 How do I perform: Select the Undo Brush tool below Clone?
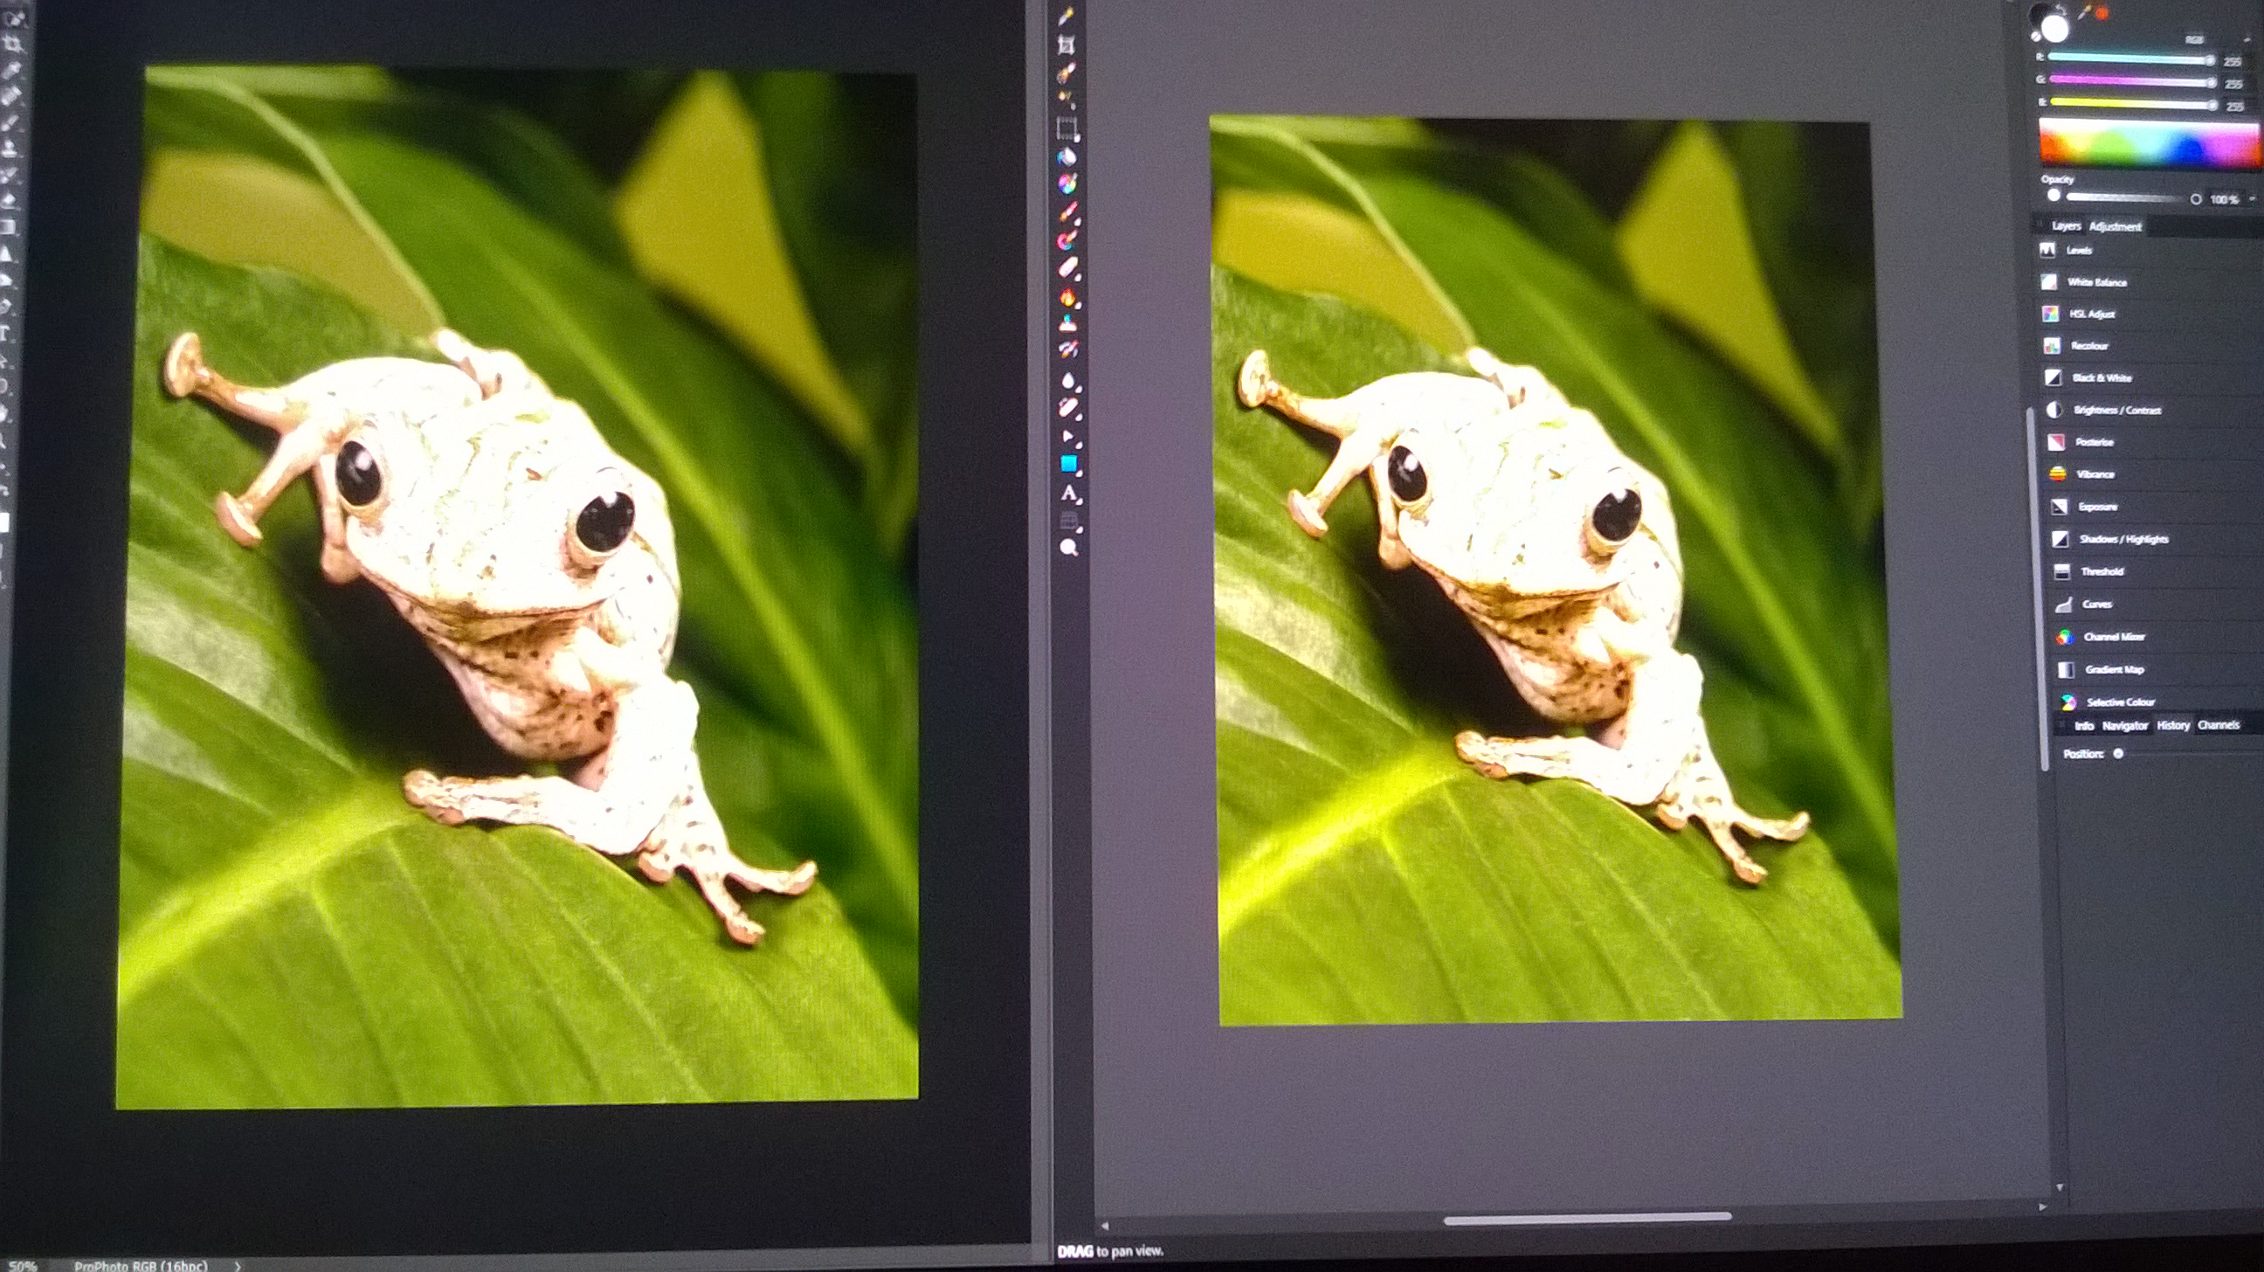[x=1068, y=349]
